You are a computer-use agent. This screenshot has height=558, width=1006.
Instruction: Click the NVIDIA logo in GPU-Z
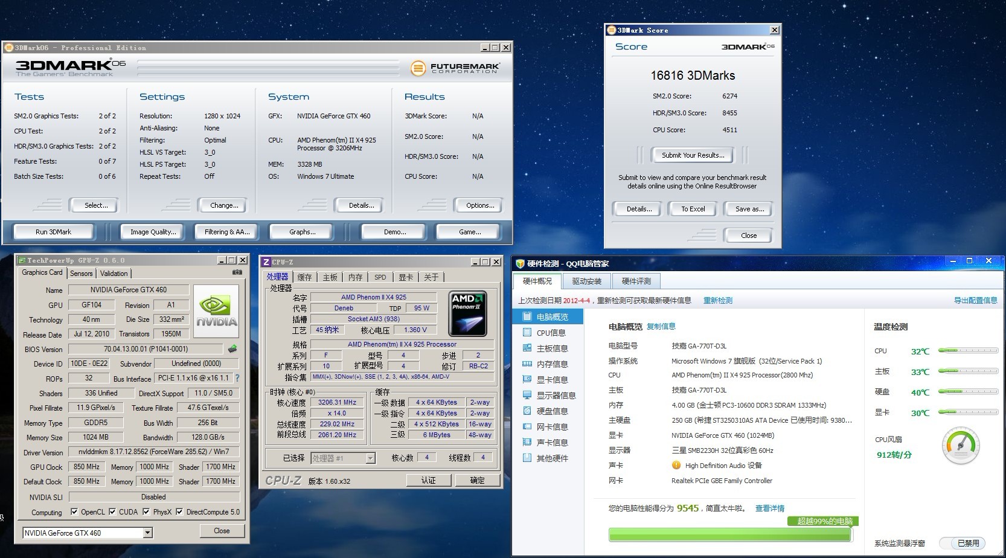pyautogui.click(x=217, y=310)
